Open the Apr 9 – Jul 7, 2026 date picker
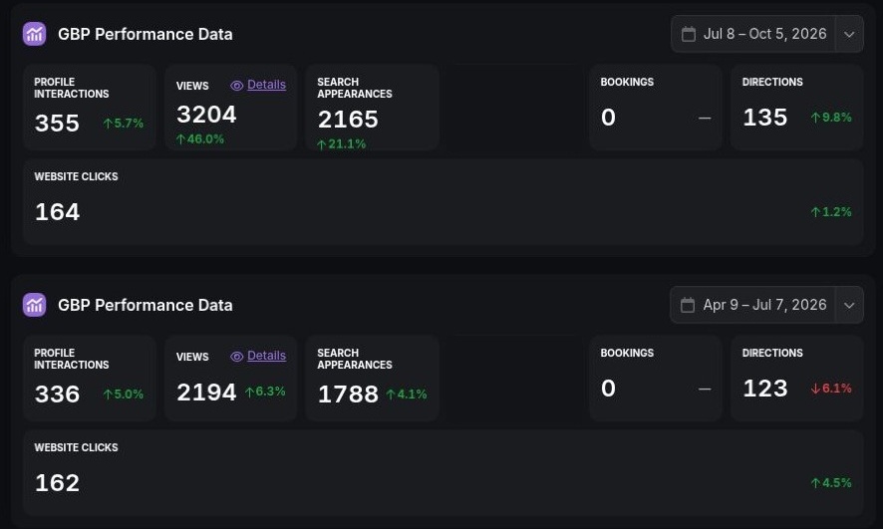Screen dimensions: 883x529 pos(752,305)
